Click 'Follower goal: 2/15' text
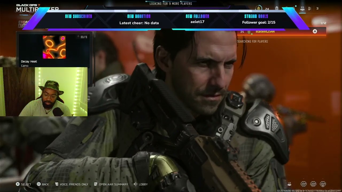Screen dimensions: 342x192 tap(259, 22)
